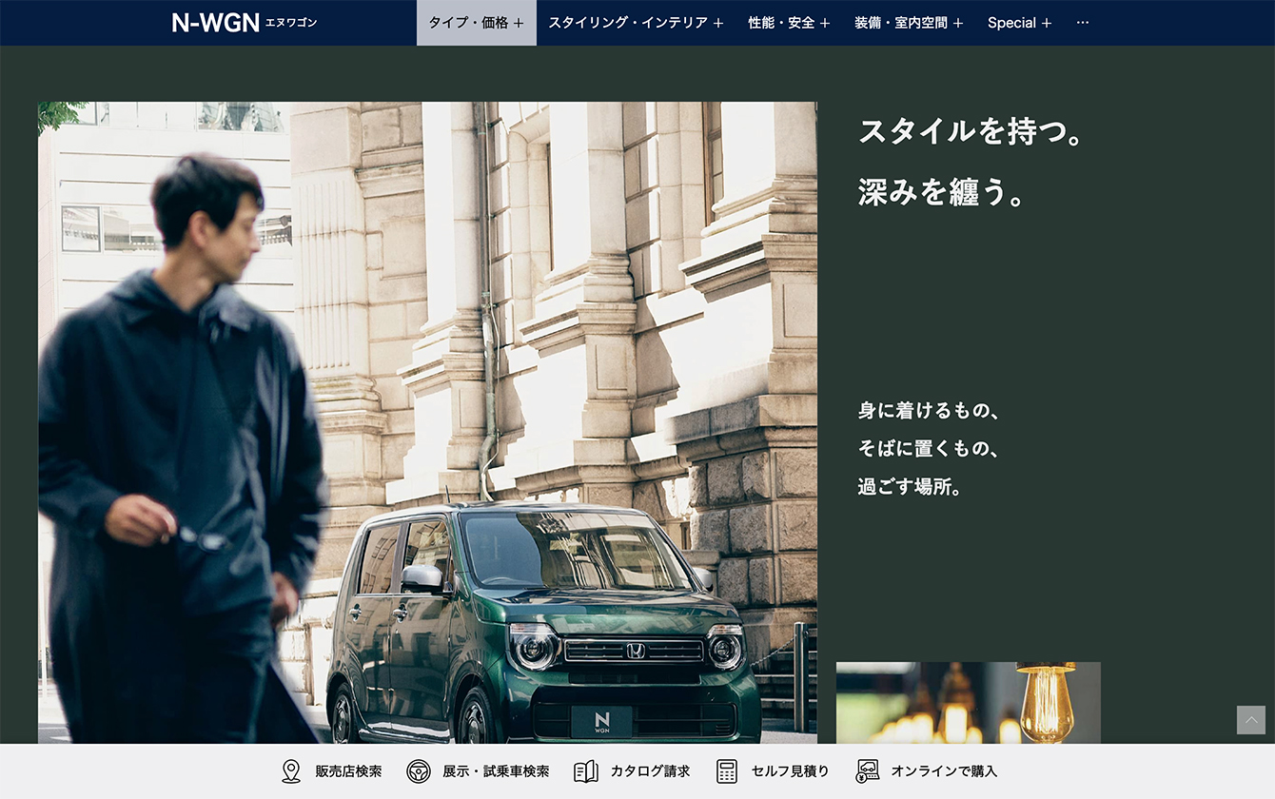This screenshot has width=1275, height=799.
Task: Click the map pin dealer search icon
Action: [291, 771]
